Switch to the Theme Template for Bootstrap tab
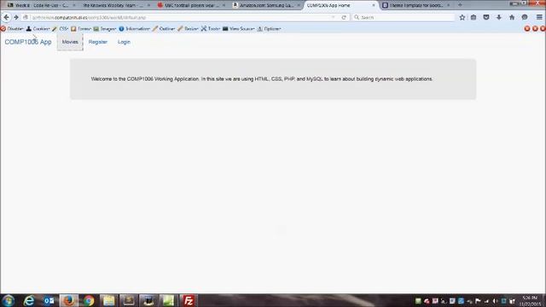The height and width of the screenshot is (307, 546). coord(415,5)
